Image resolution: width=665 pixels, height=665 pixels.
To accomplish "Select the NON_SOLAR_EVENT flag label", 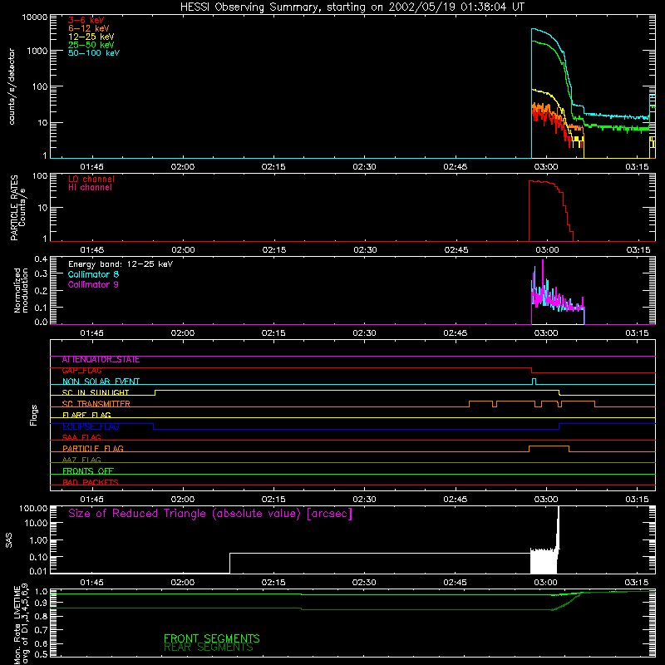I will [101, 382].
